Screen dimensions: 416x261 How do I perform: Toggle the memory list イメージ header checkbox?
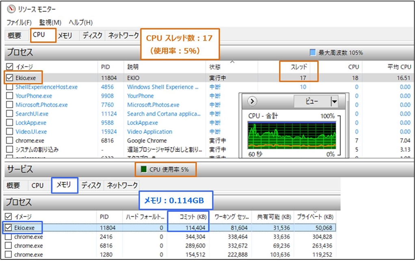(9, 216)
